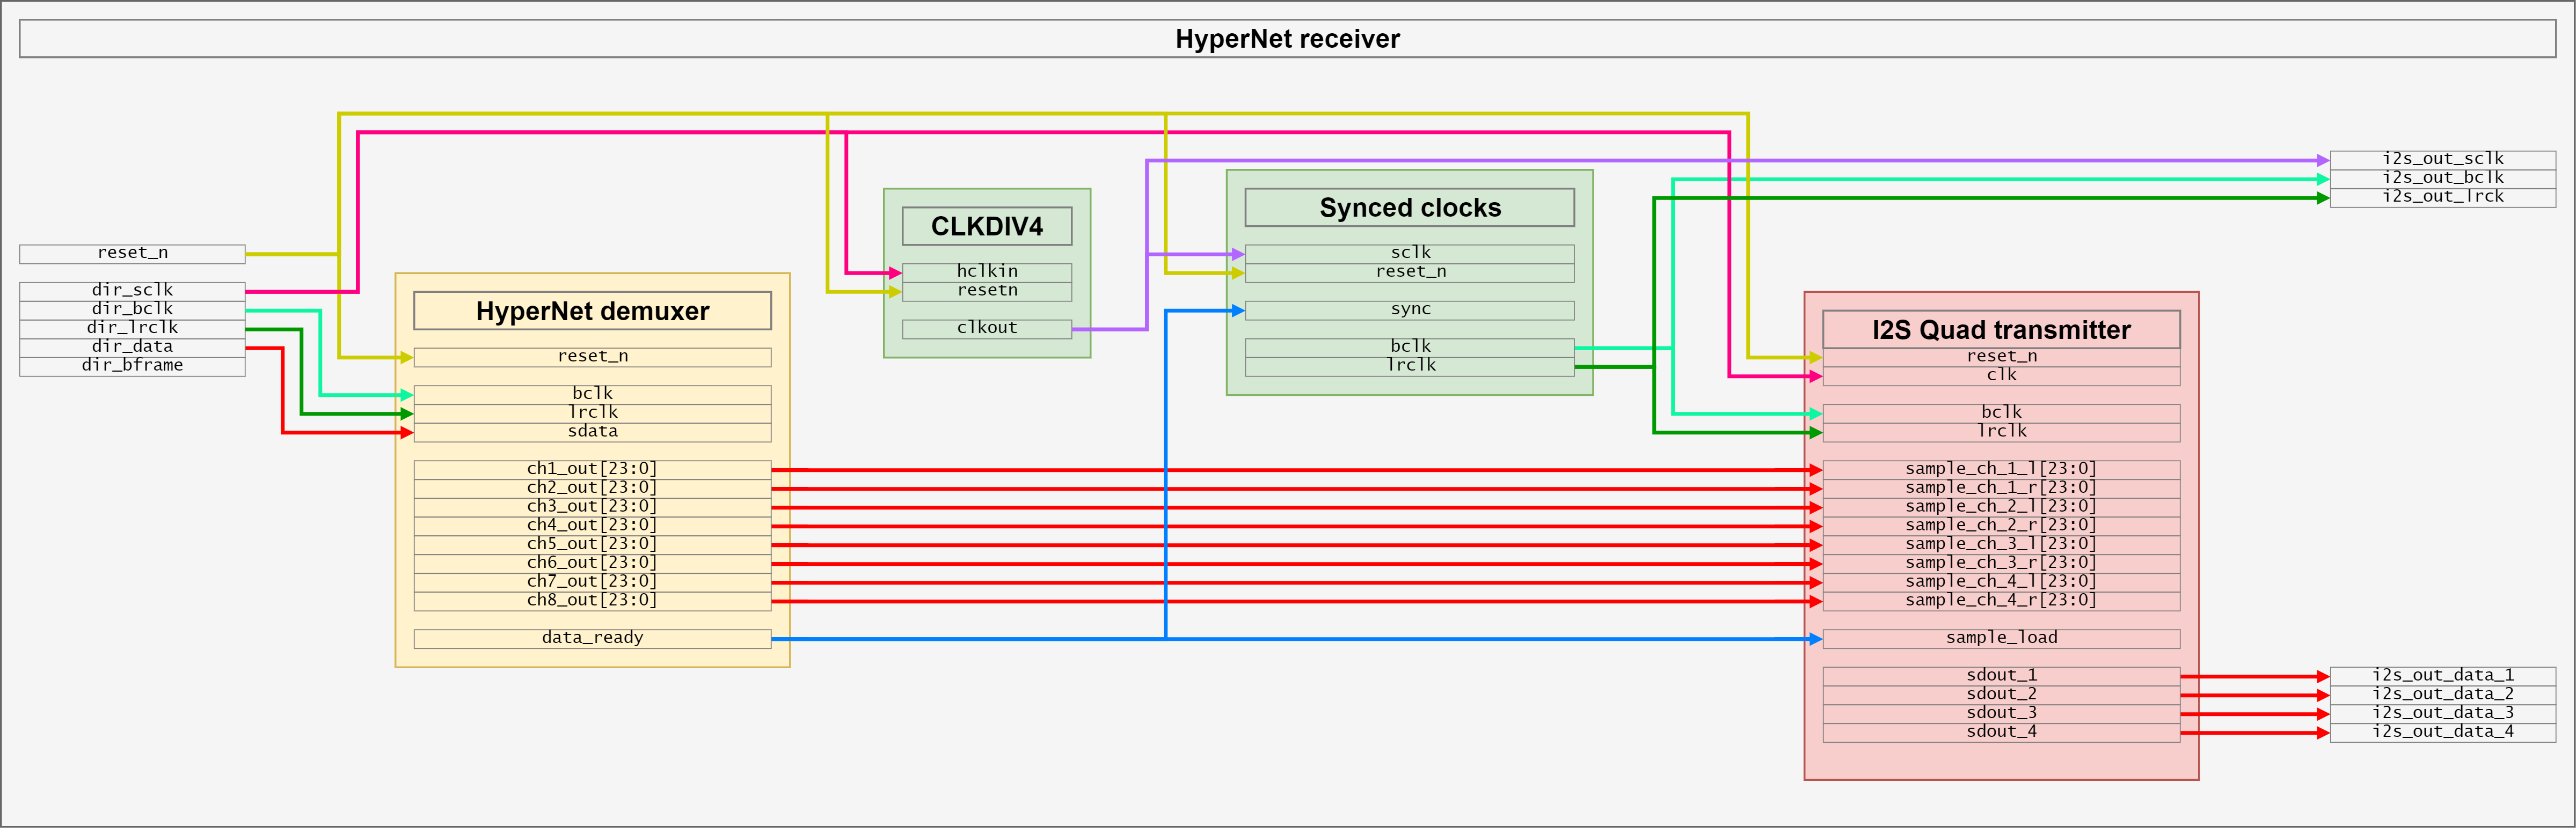Click the hclkin port of CLKDIV4

point(986,272)
